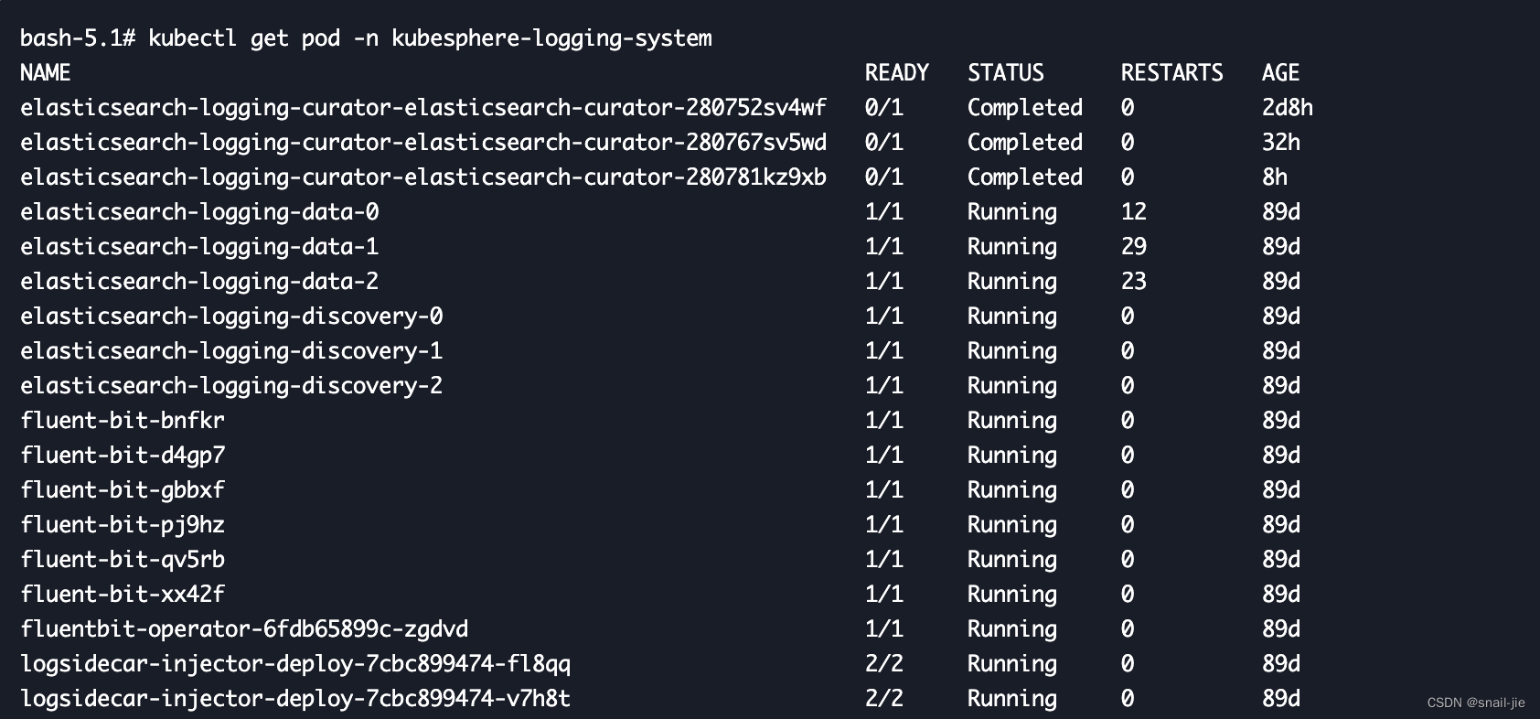
Task: Click pod elasticsearch-logging-data-2
Action: click(x=199, y=282)
